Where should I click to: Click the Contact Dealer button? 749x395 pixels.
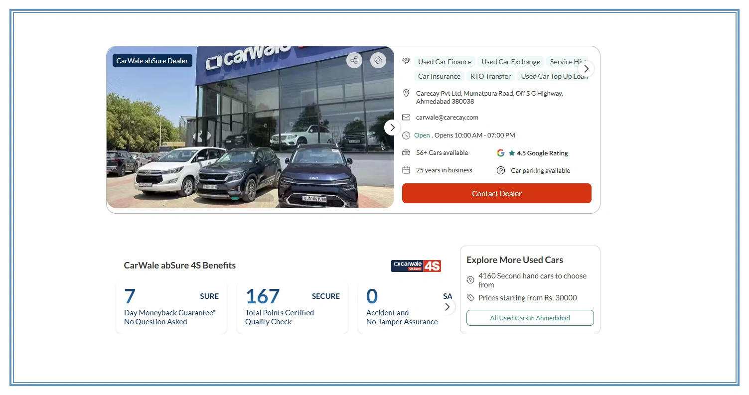click(x=496, y=193)
